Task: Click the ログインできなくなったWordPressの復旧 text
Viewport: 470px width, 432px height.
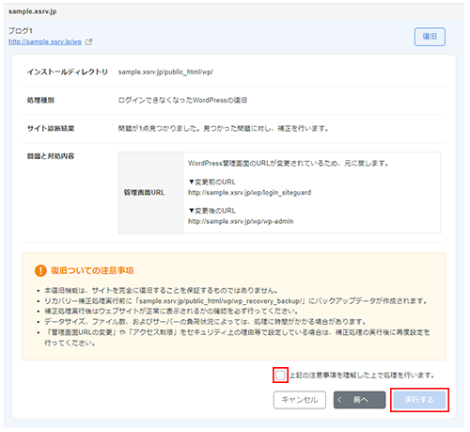Action: pos(182,100)
